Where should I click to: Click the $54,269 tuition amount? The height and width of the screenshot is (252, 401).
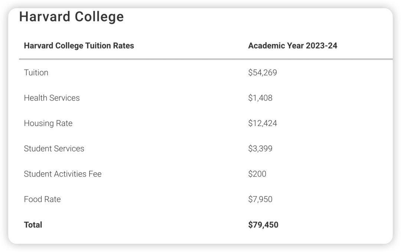tap(263, 73)
